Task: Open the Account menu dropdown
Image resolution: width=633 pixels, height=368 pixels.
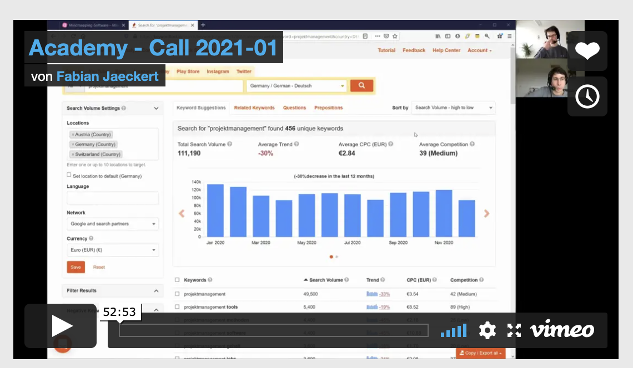Action: [x=480, y=50]
